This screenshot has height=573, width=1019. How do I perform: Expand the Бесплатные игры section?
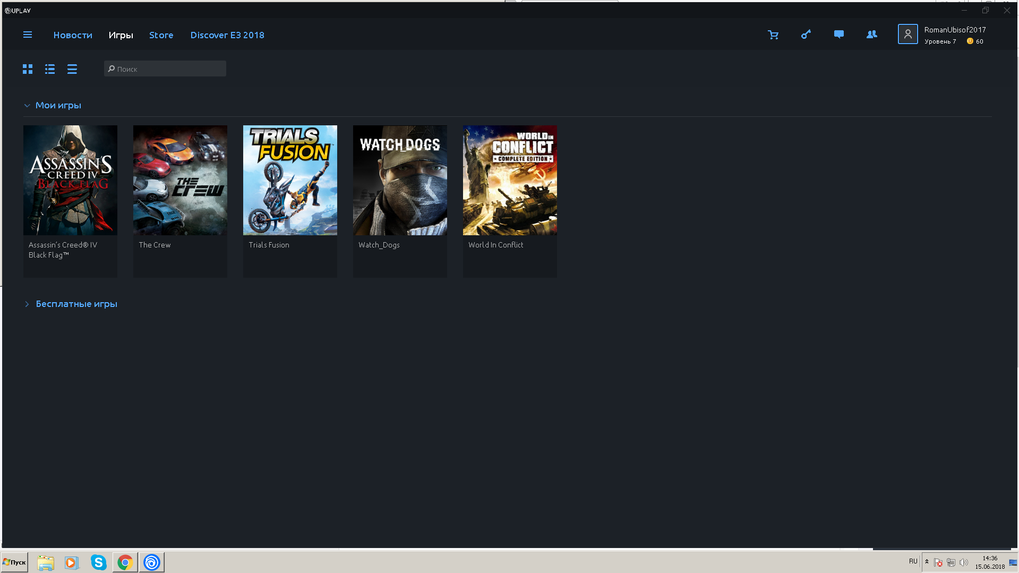coord(27,304)
